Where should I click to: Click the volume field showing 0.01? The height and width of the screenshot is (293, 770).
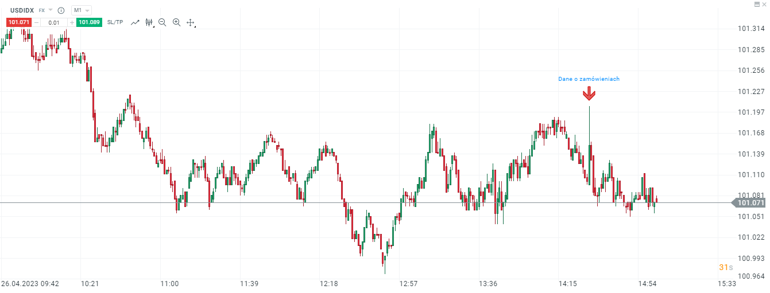pos(54,22)
